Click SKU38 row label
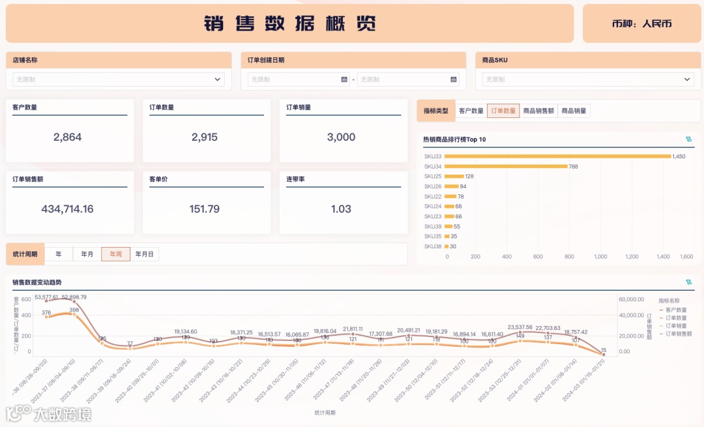The height and width of the screenshot is (427, 704). click(x=433, y=246)
